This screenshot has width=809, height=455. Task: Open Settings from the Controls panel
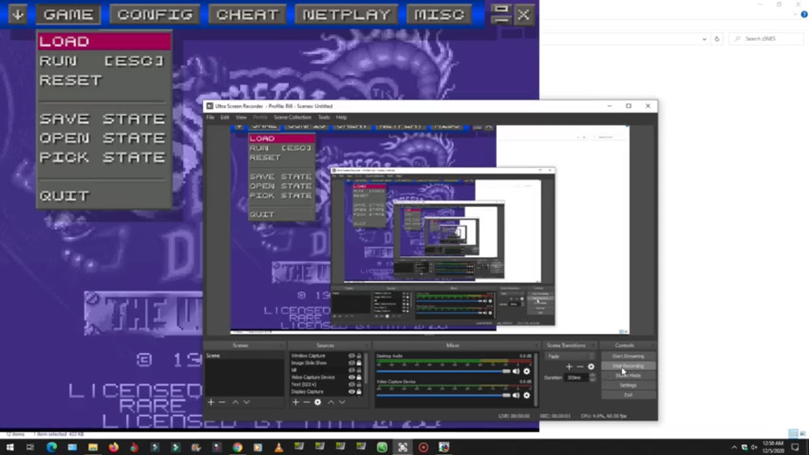pos(628,385)
